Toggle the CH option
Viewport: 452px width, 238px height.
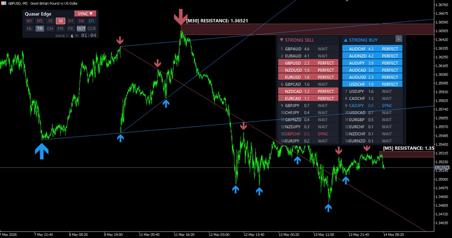(50, 28)
